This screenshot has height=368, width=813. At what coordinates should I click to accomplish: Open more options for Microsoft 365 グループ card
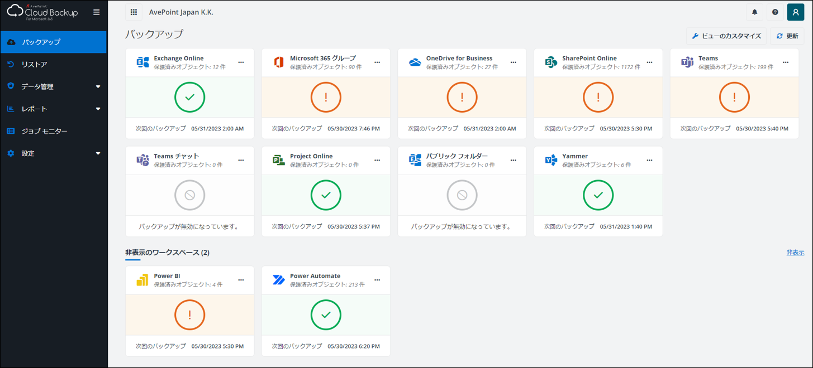point(377,62)
